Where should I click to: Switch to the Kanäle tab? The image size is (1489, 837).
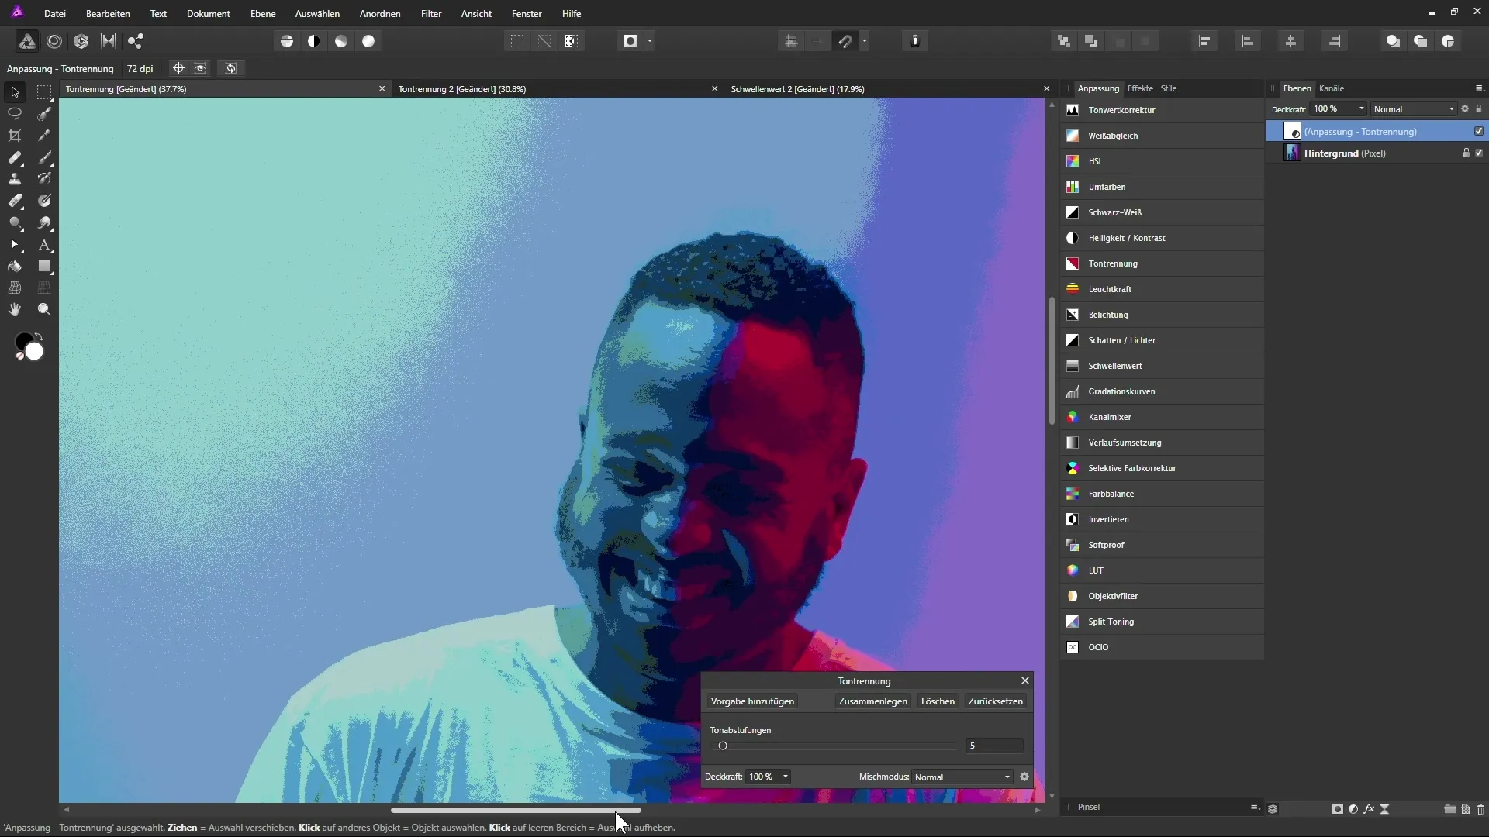pyautogui.click(x=1332, y=88)
